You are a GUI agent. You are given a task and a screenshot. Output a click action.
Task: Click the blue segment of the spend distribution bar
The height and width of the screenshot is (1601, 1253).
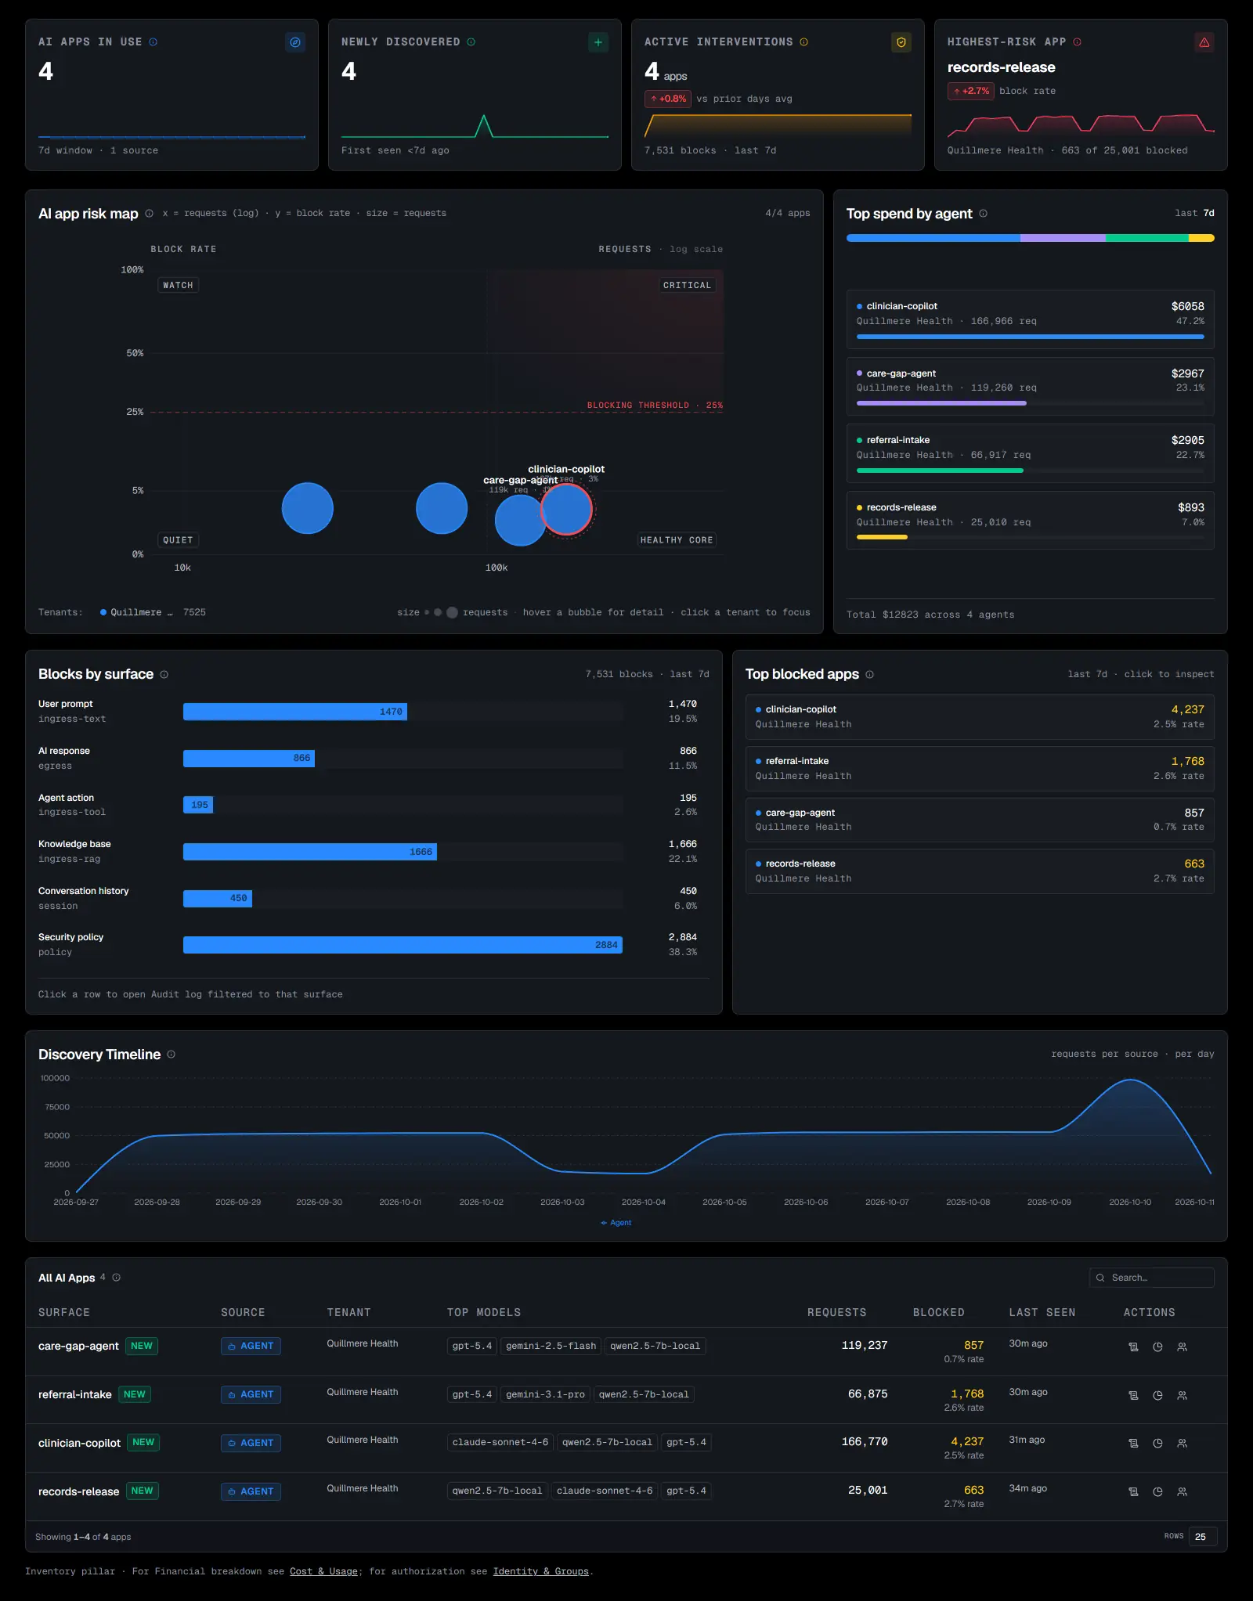click(x=933, y=238)
